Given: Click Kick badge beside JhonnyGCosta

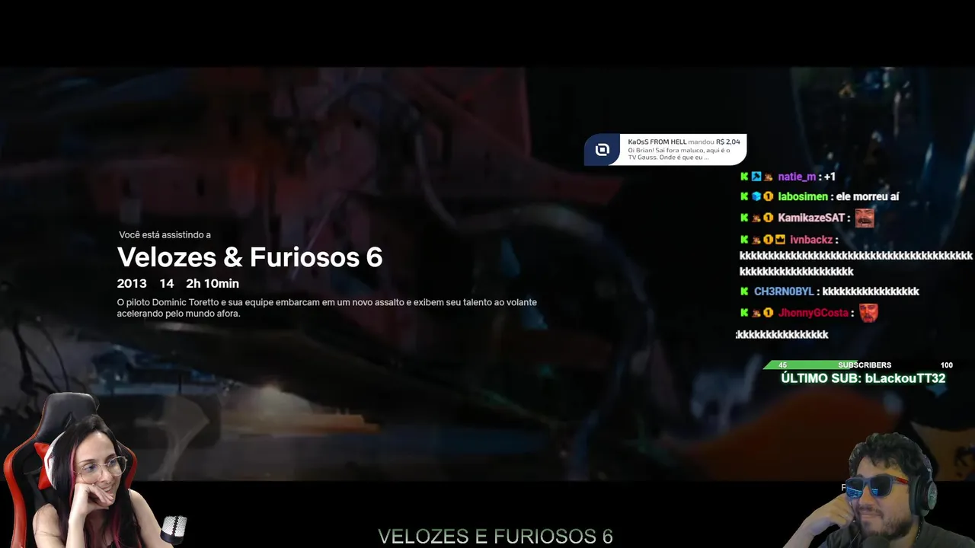Looking at the screenshot, I should [x=744, y=313].
